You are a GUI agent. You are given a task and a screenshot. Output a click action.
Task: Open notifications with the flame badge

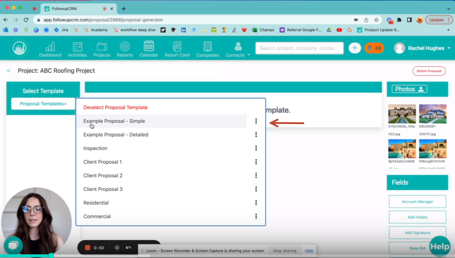click(x=374, y=48)
